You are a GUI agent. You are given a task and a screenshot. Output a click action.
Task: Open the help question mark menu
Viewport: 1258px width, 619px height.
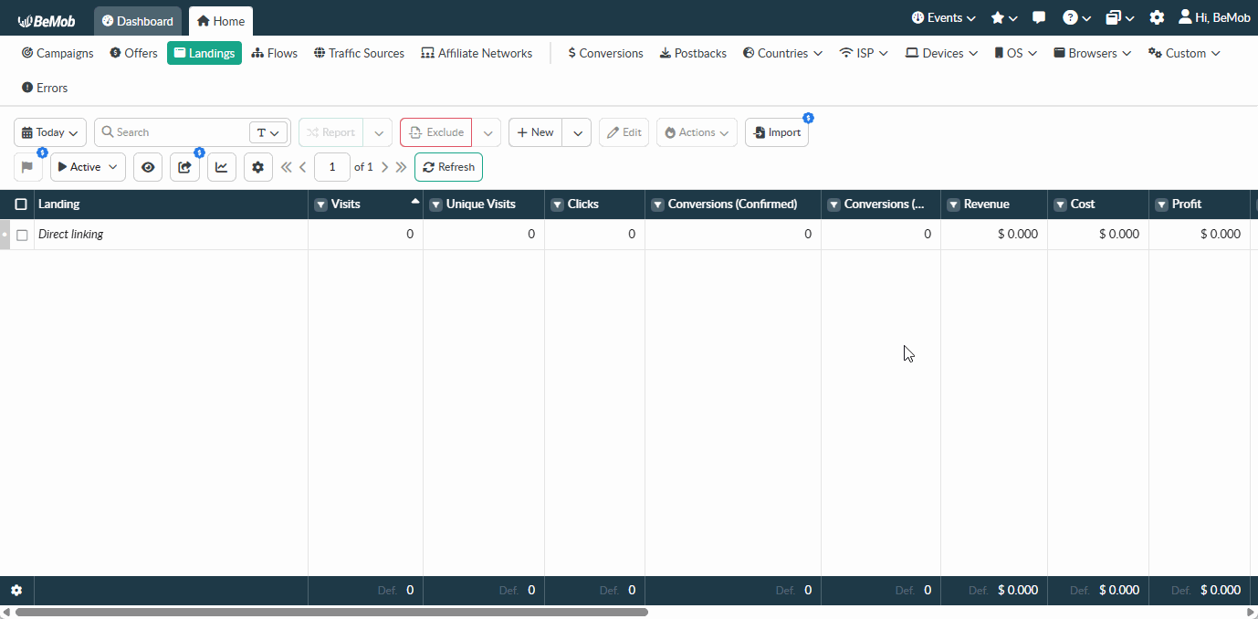tap(1077, 18)
